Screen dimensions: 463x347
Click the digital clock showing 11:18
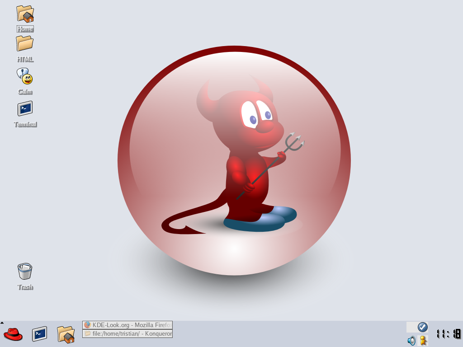pos(449,334)
